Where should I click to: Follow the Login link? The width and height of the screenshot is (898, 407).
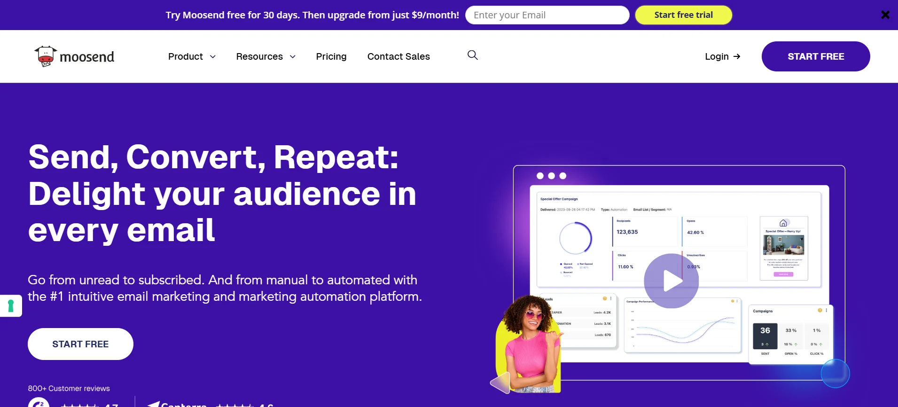pyautogui.click(x=722, y=56)
